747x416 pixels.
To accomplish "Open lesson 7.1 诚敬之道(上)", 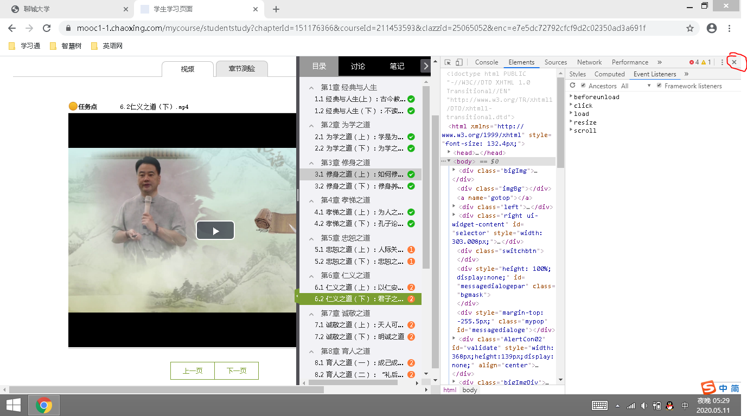I will point(360,325).
